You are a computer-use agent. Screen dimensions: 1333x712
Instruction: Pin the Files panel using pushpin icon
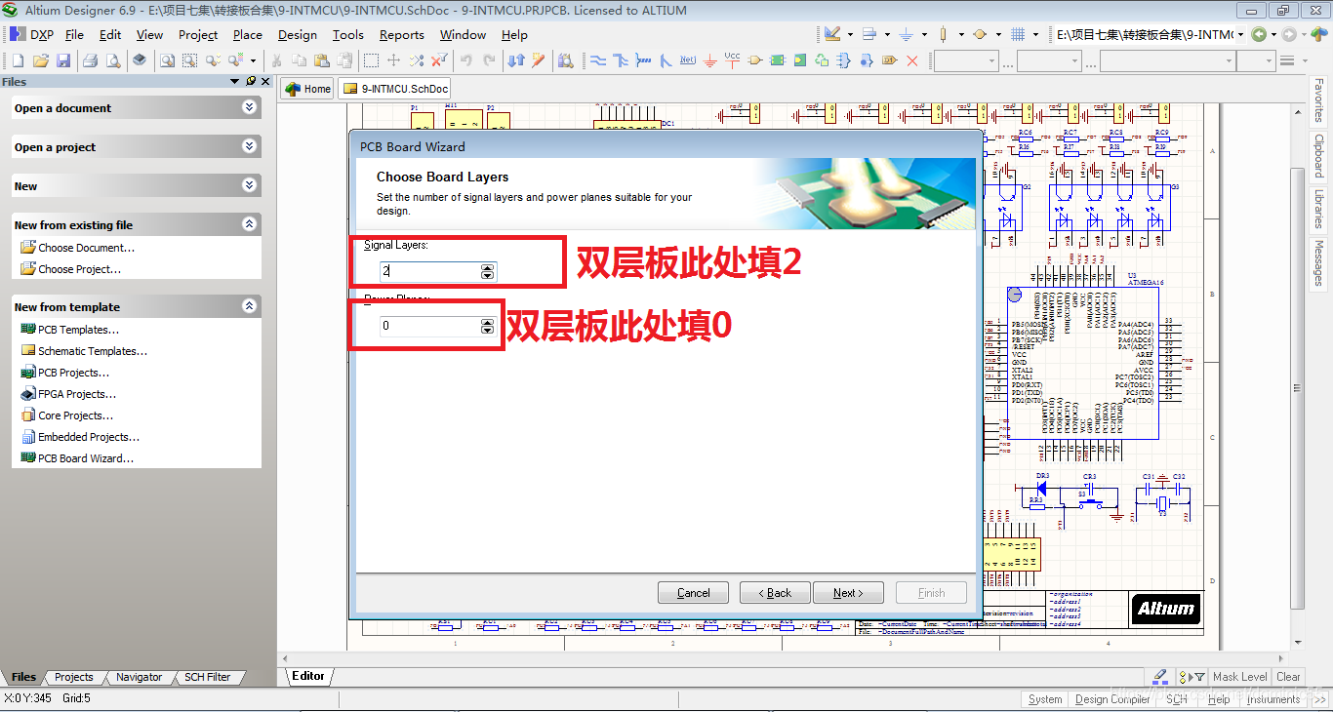(251, 82)
